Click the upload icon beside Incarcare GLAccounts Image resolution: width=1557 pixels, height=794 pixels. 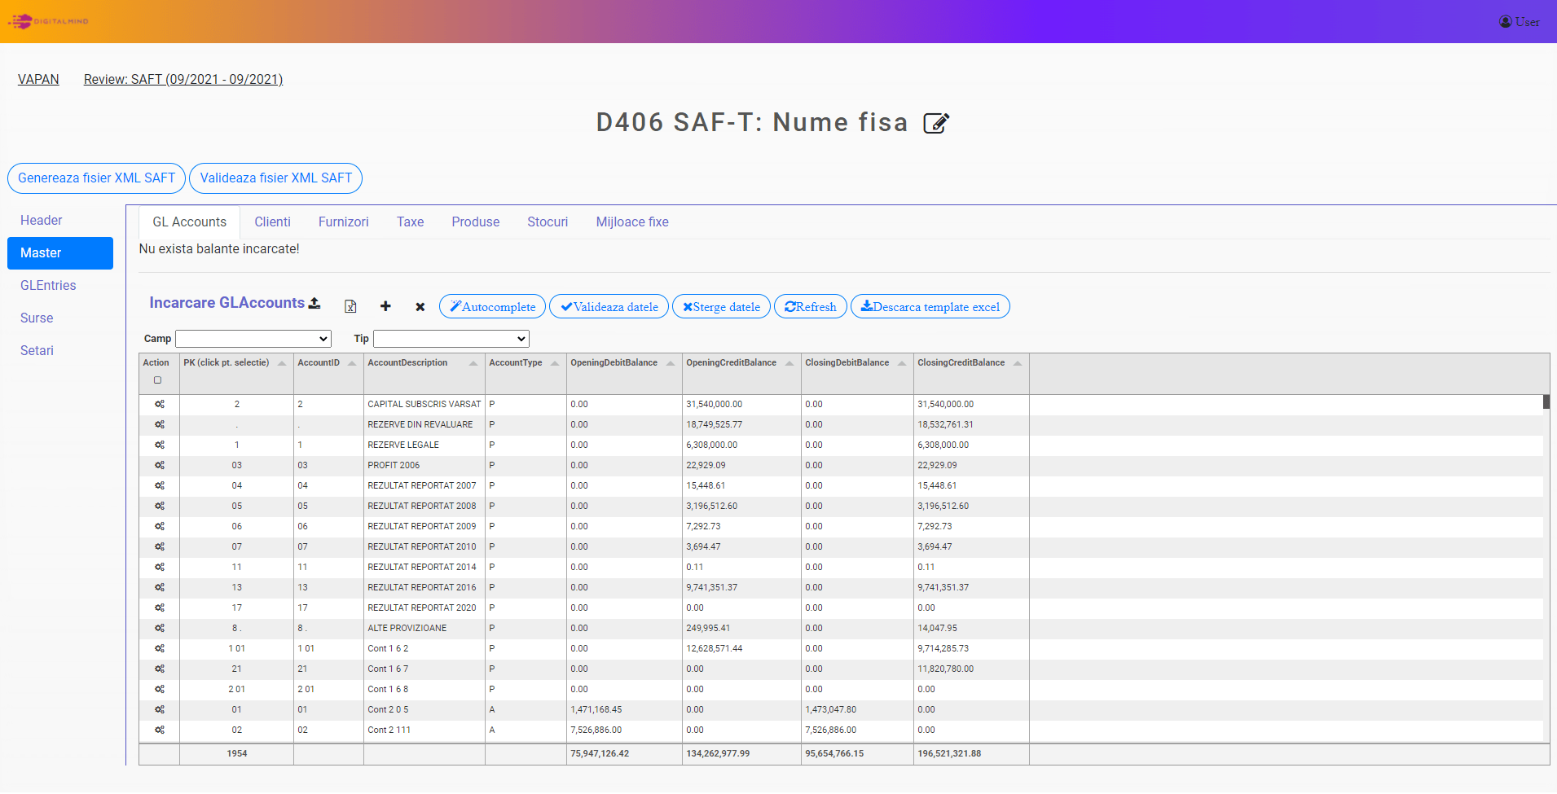314,304
